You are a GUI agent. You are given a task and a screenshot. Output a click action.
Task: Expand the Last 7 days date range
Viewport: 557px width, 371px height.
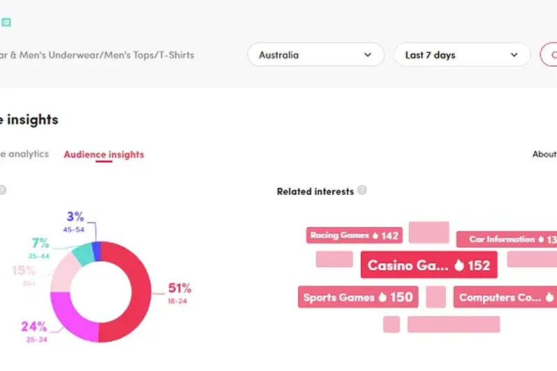click(x=462, y=55)
